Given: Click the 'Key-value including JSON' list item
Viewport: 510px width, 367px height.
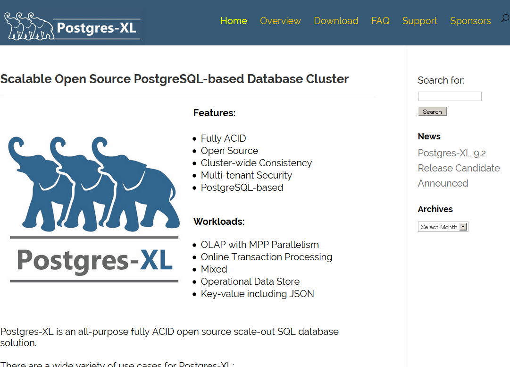Looking at the screenshot, I should [257, 294].
